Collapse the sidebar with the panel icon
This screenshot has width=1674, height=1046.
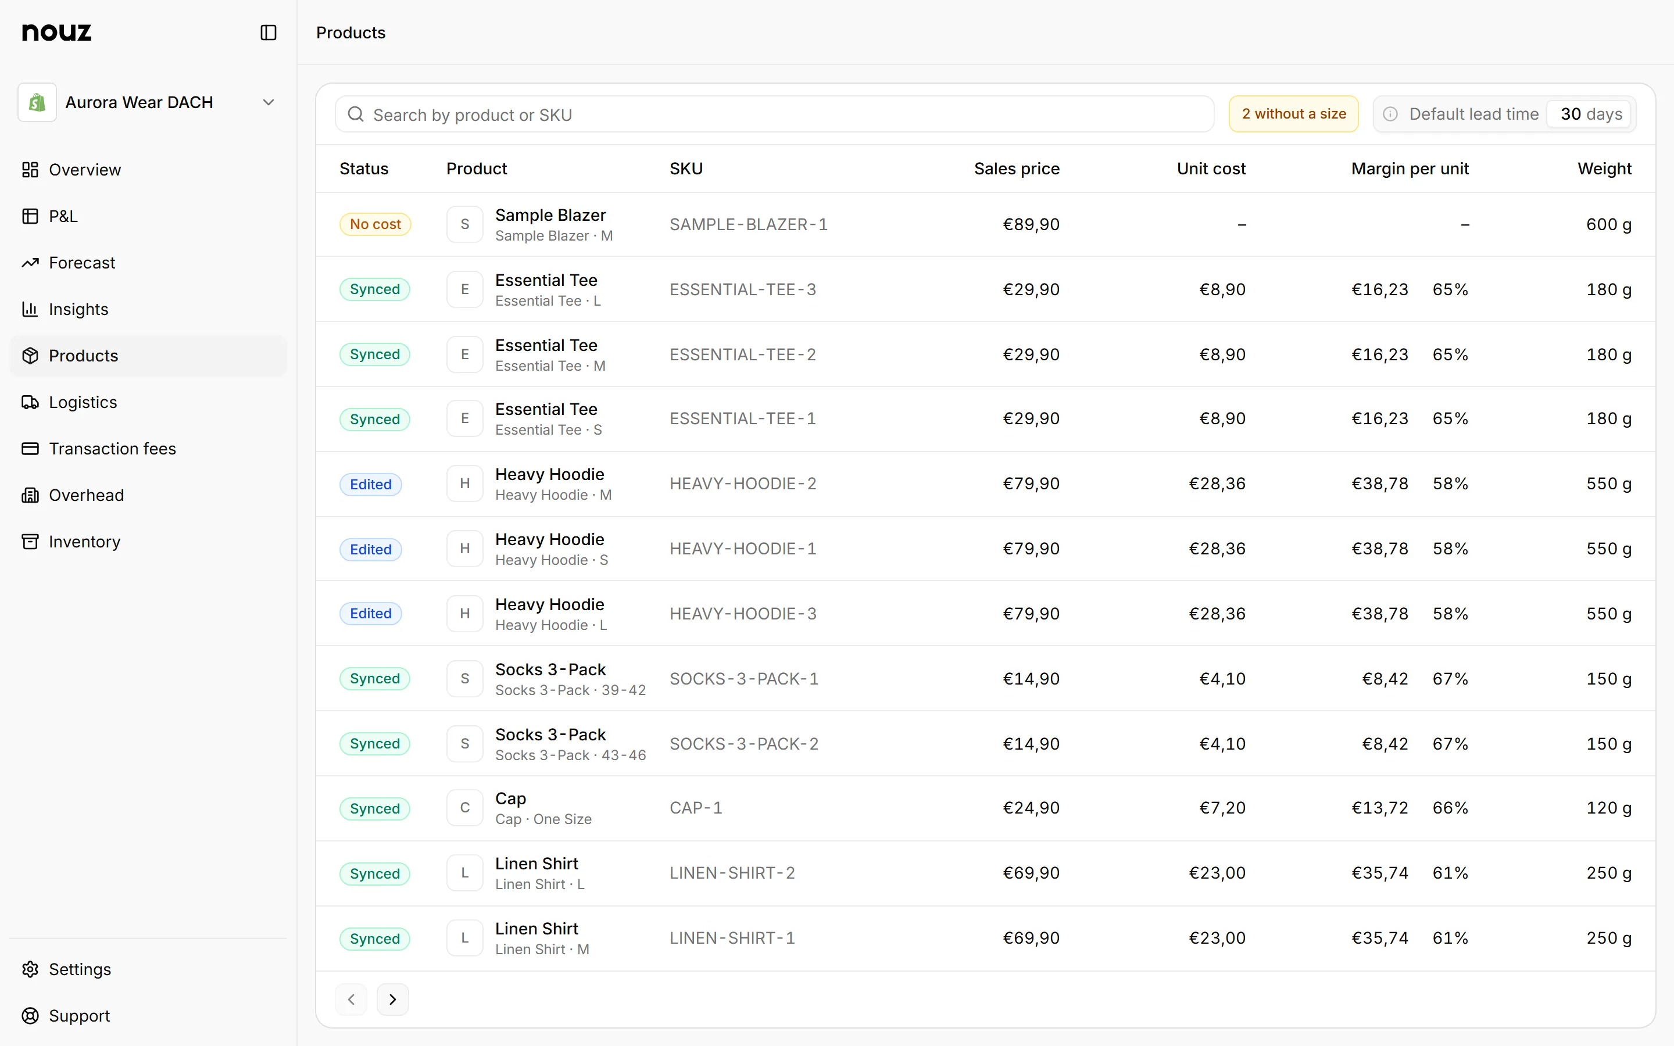coord(269,33)
